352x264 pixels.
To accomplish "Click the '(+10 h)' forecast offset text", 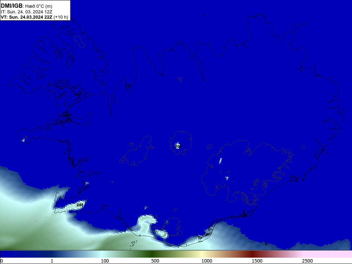I will pos(61,17).
